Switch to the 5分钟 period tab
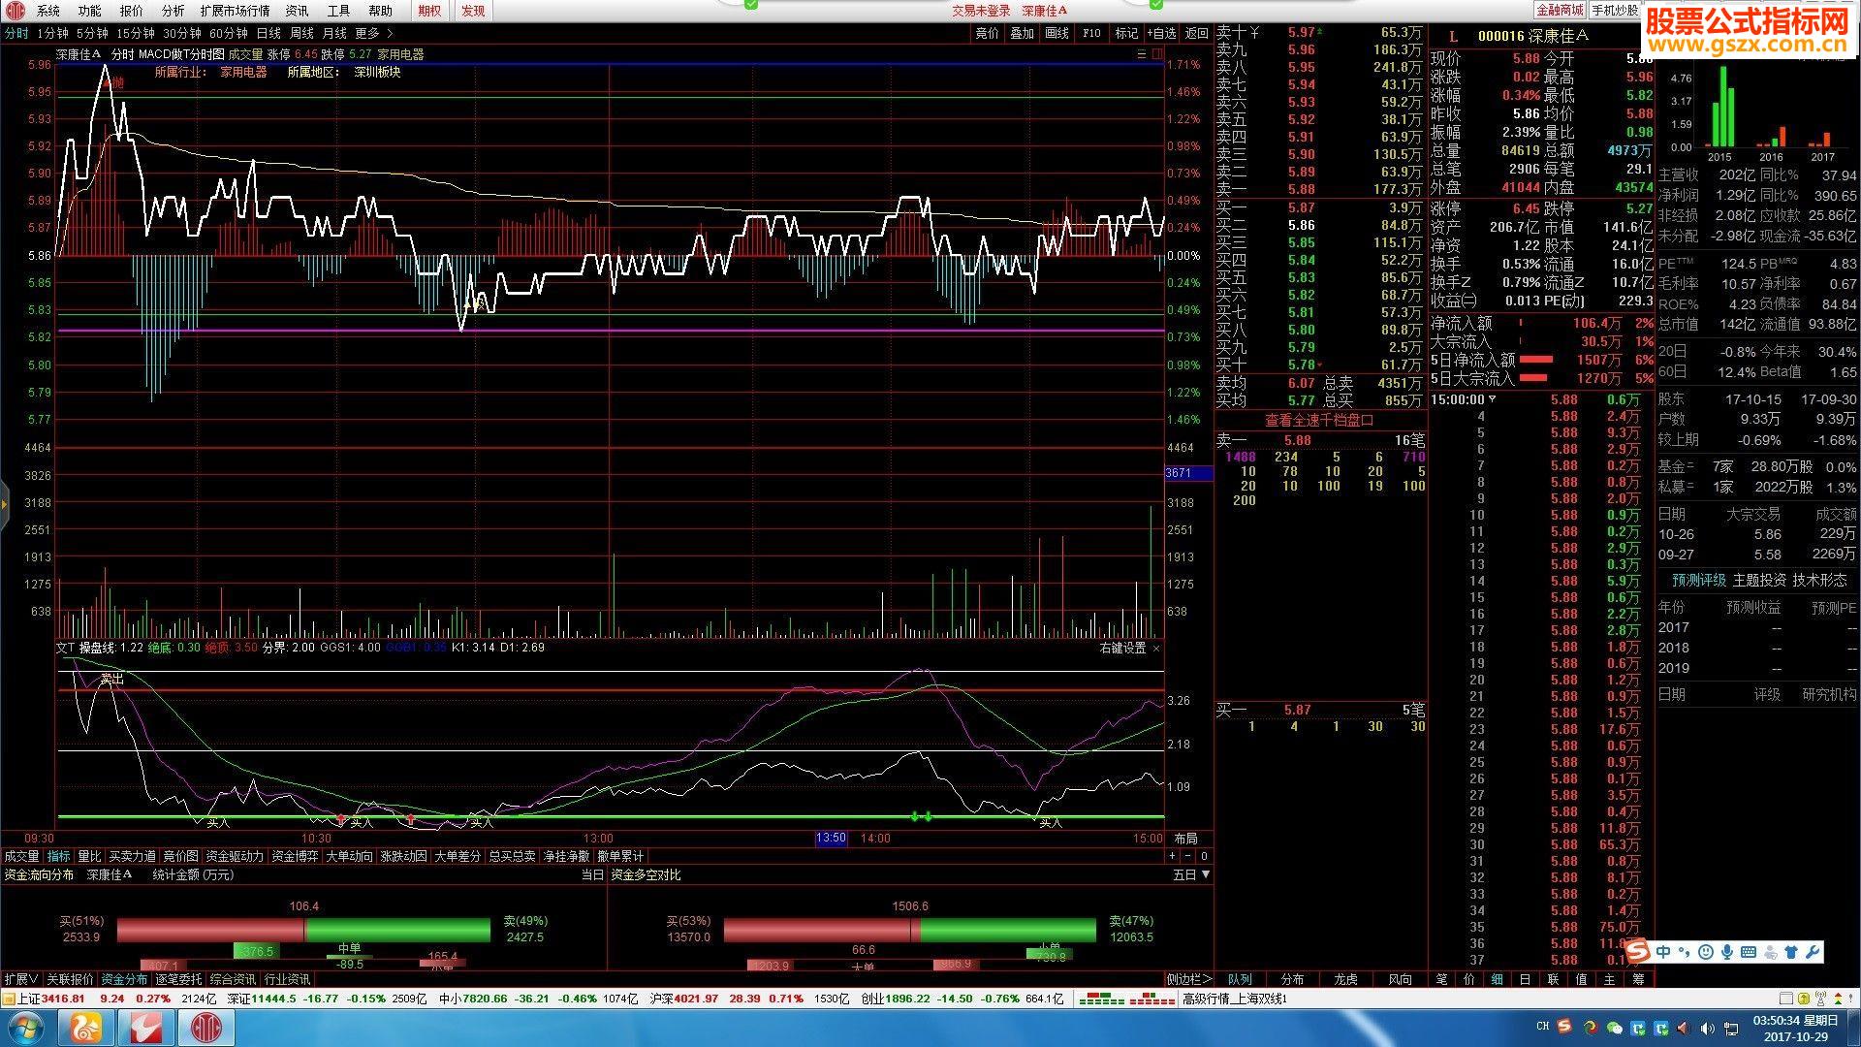The width and height of the screenshot is (1861, 1047). pos(92,33)
